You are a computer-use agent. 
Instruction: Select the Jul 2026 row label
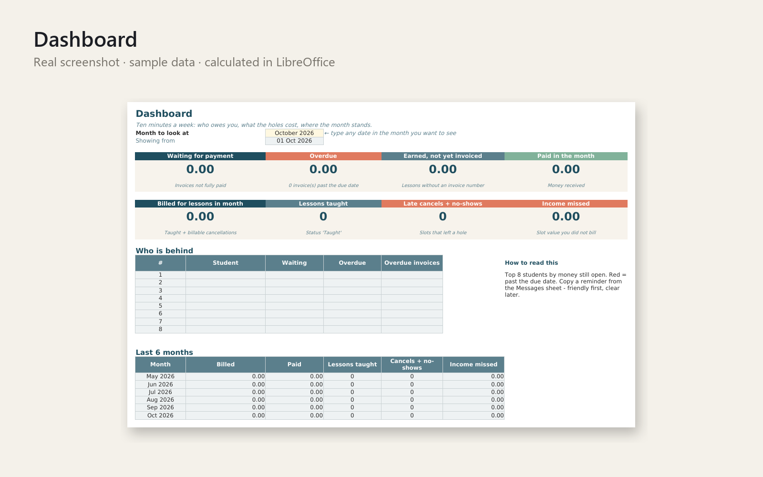point(160,392)
